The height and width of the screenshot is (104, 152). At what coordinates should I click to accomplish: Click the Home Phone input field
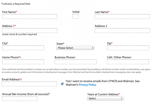(23, 62)
